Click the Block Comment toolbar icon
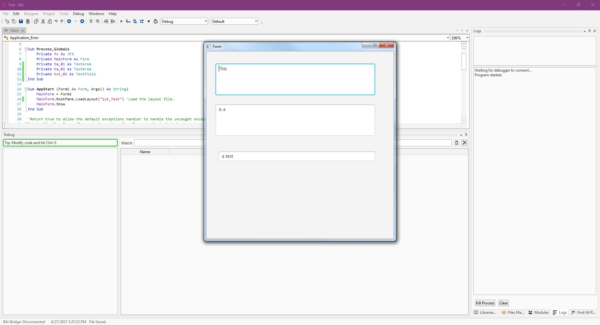This screenshot has height=325, width=600. 91,21
